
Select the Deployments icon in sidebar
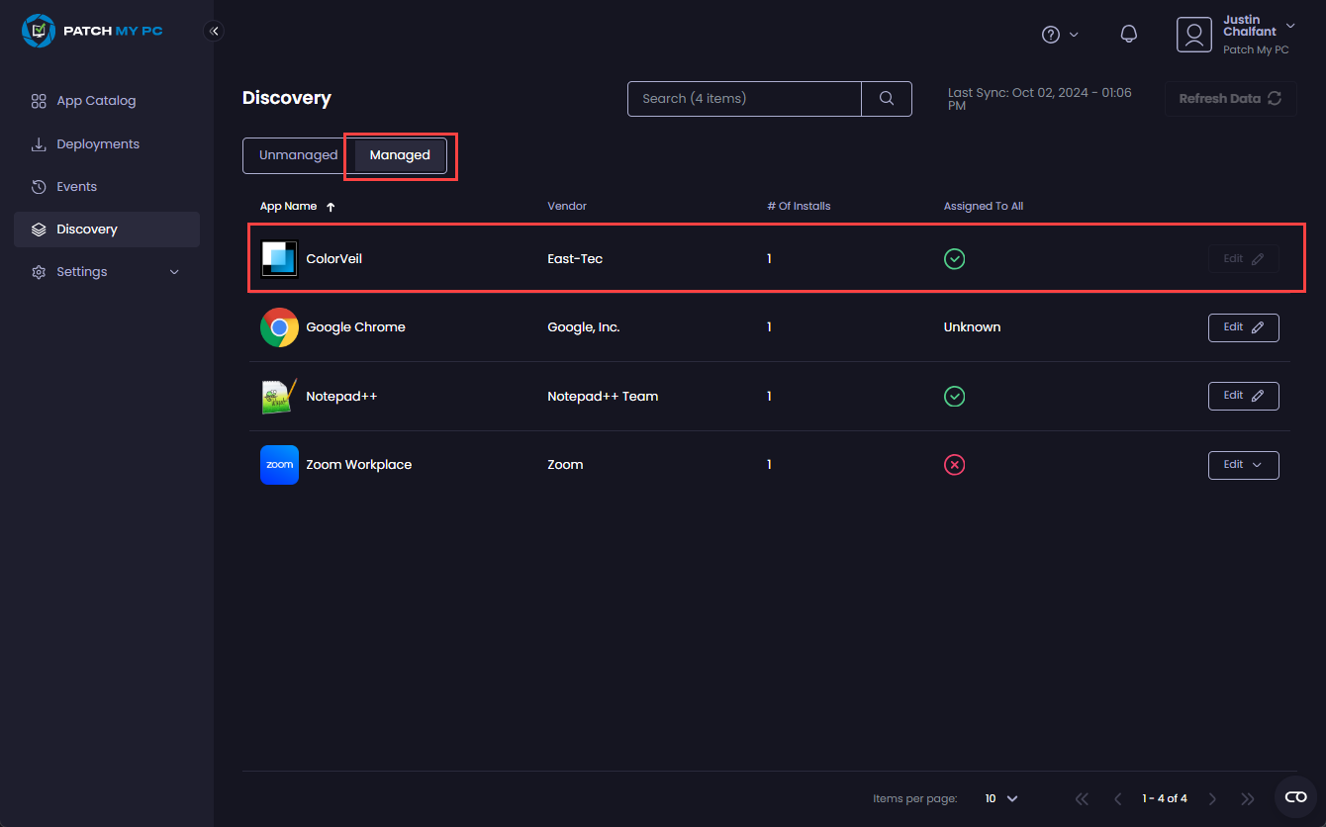(x=39, y=143)
